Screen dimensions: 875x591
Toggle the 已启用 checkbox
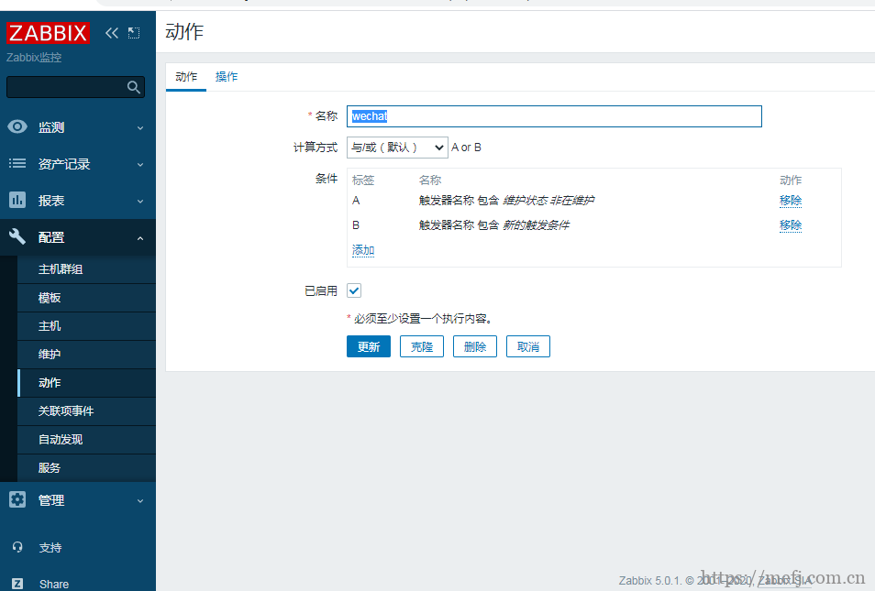tap(354, 290)
